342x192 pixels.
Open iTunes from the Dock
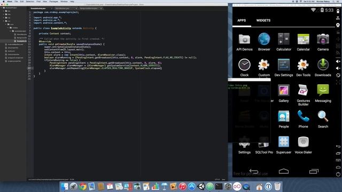click(183, 187)
